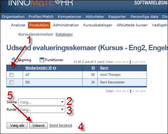This screenshot has height=134, width=168.
Task: Tick the checkbox for Bent Baumeister
Action: click(11, 82)
